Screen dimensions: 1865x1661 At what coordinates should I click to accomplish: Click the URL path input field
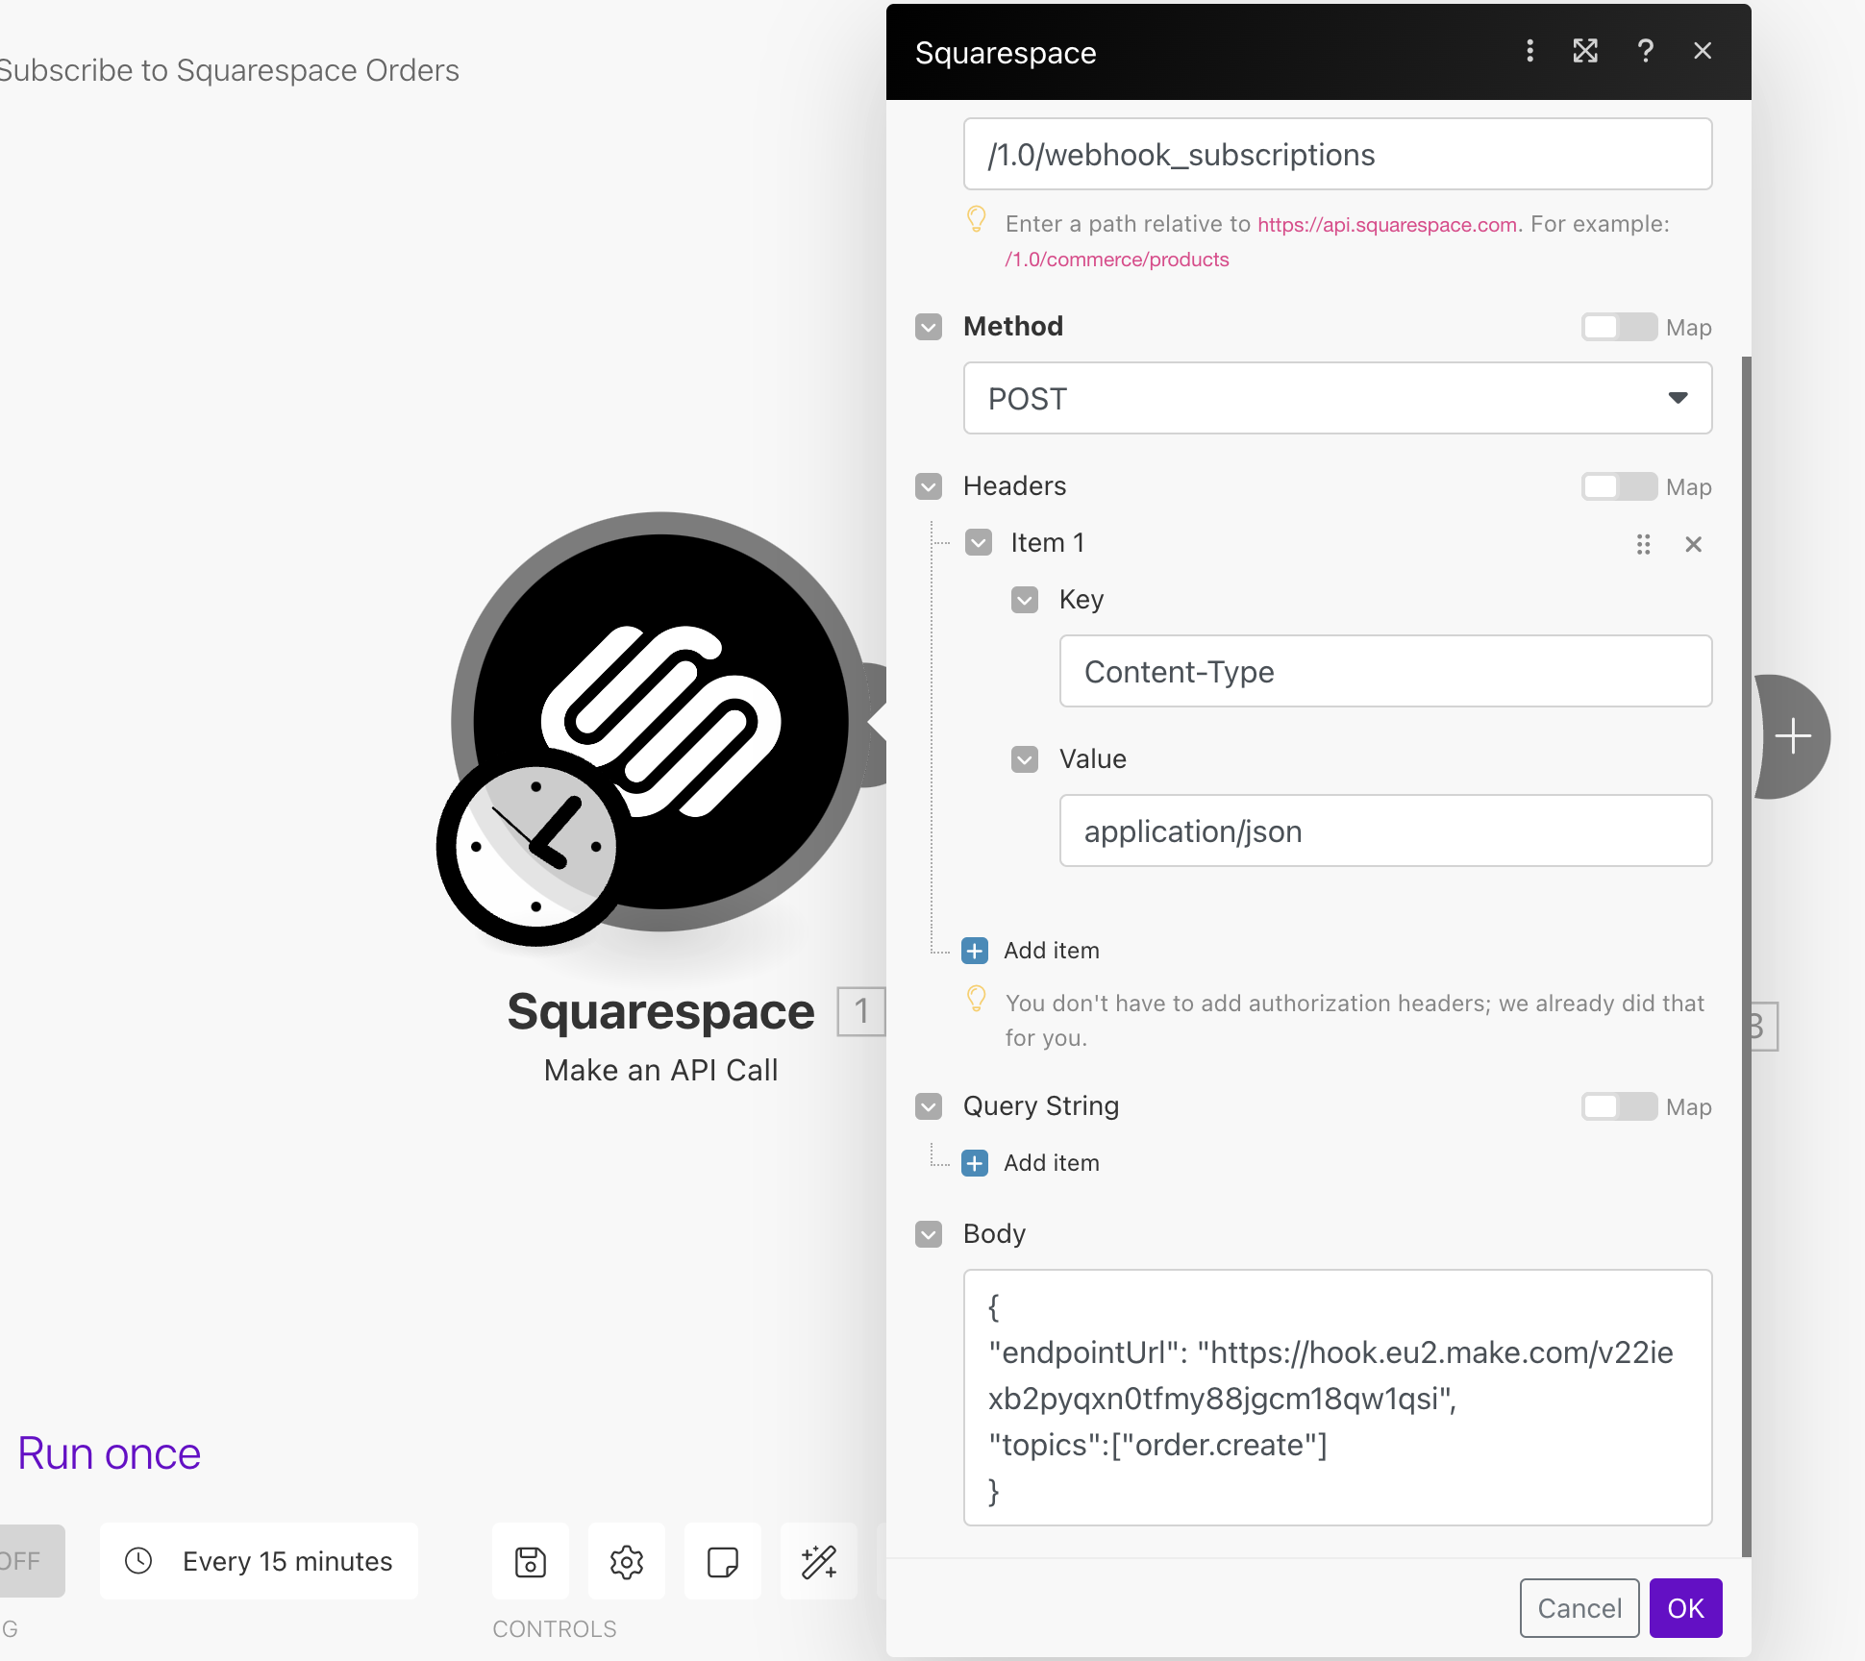(1337, 154)
